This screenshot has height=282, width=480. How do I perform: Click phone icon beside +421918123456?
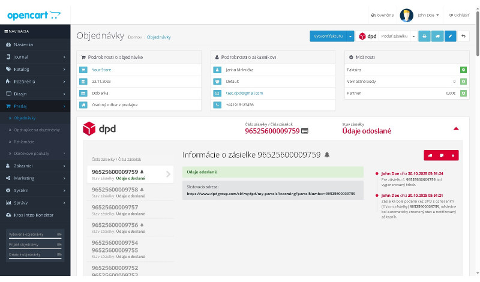pyautogui.click(x=217, y=105)
